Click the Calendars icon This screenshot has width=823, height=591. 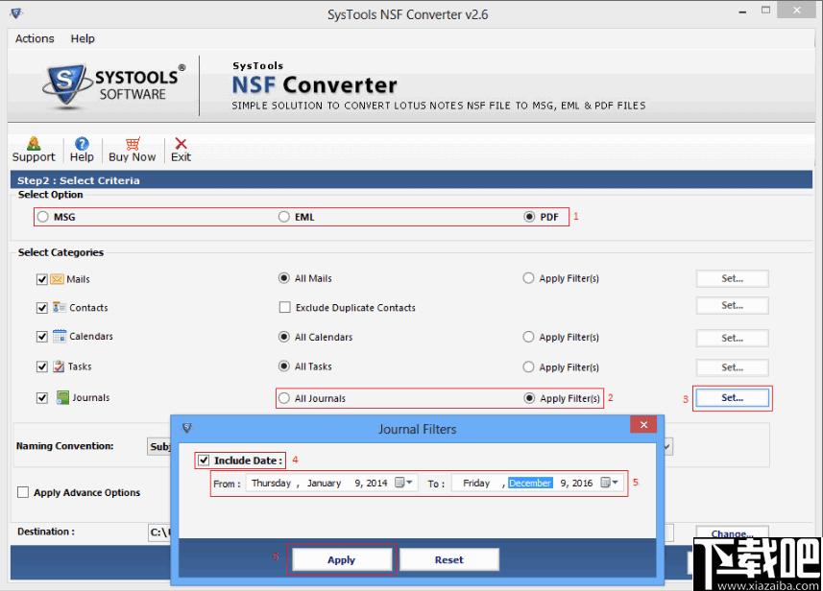click(60, 336)
